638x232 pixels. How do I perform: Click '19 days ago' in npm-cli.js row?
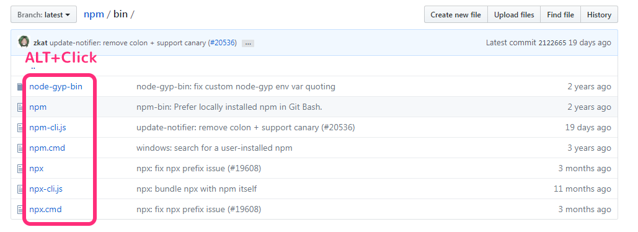tap(588, 127)
